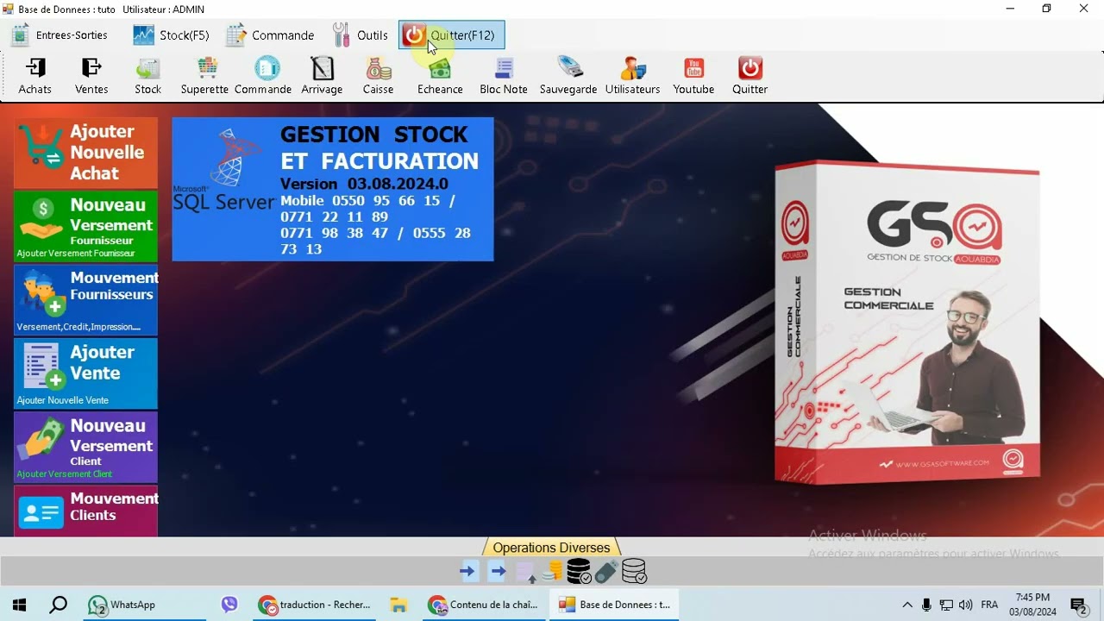Viewport: 1104px width, 621px height.
Task: Open the Stock toolbar icon
Action: coord(147,76)
